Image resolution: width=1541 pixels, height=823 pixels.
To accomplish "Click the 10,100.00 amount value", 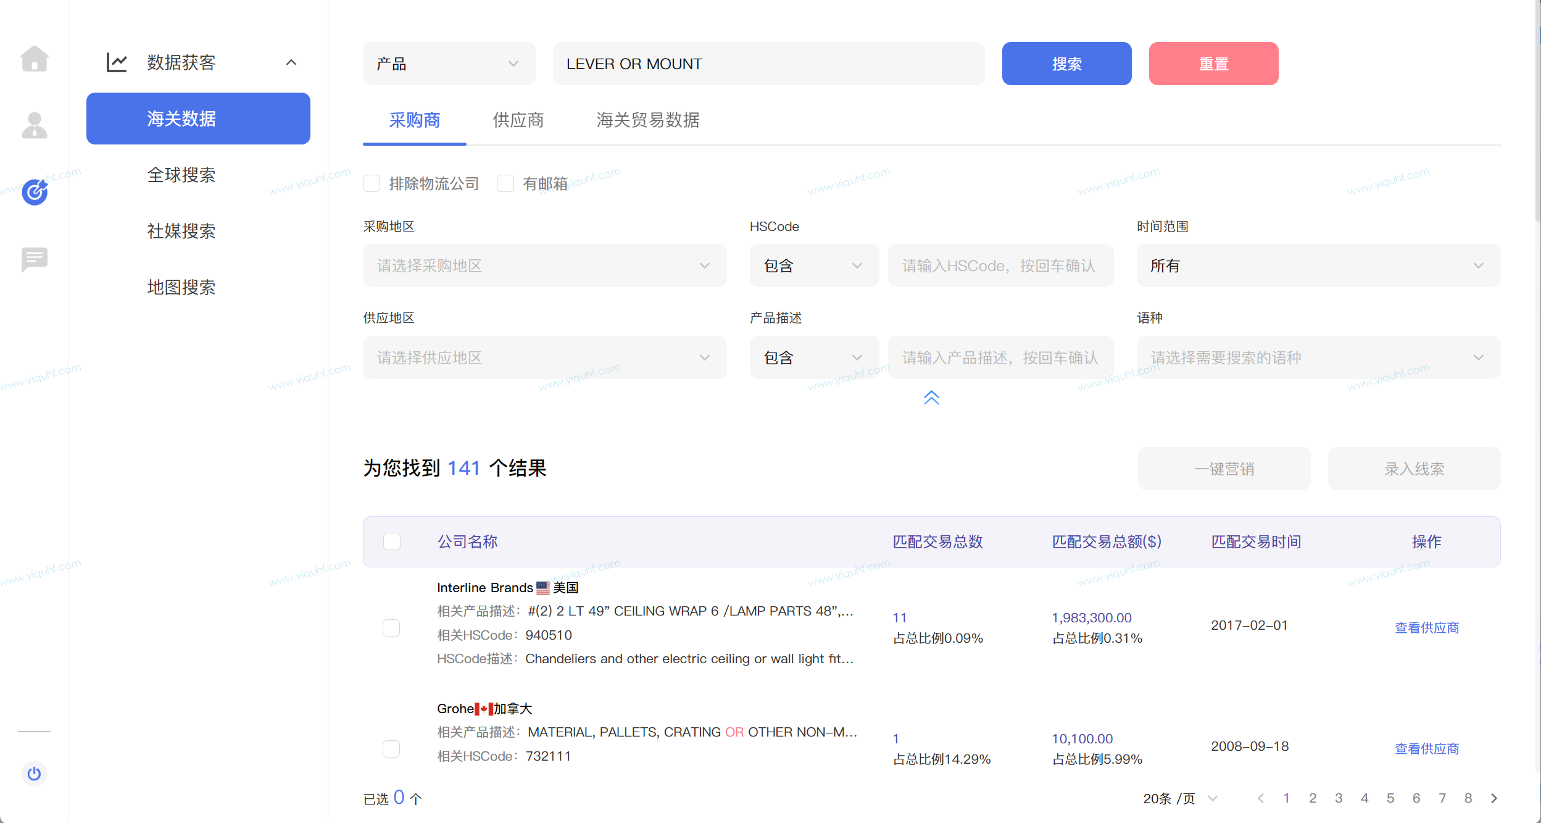I will pyautogui.click(x=1082, y=738).
